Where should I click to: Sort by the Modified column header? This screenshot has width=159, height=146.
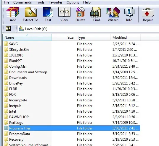click(x=126, y=38)
